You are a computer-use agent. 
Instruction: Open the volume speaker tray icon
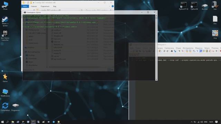pyautogui.click(x=202, y=122)
